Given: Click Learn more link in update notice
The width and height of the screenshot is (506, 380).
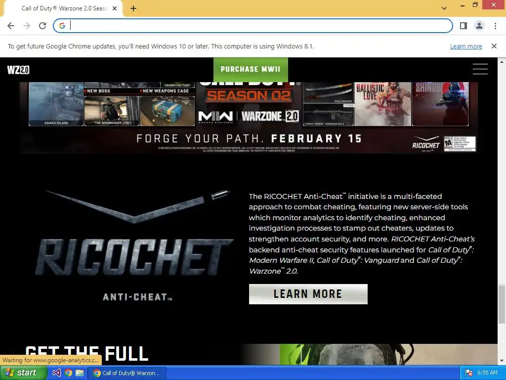Looking at the screenshot, I should click(466, 46).
